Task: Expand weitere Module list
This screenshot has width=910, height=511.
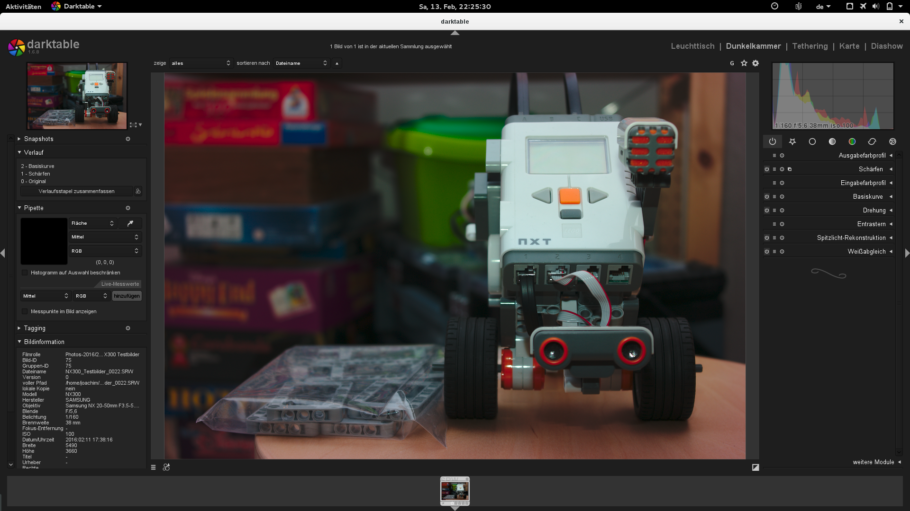Action: 877,462
